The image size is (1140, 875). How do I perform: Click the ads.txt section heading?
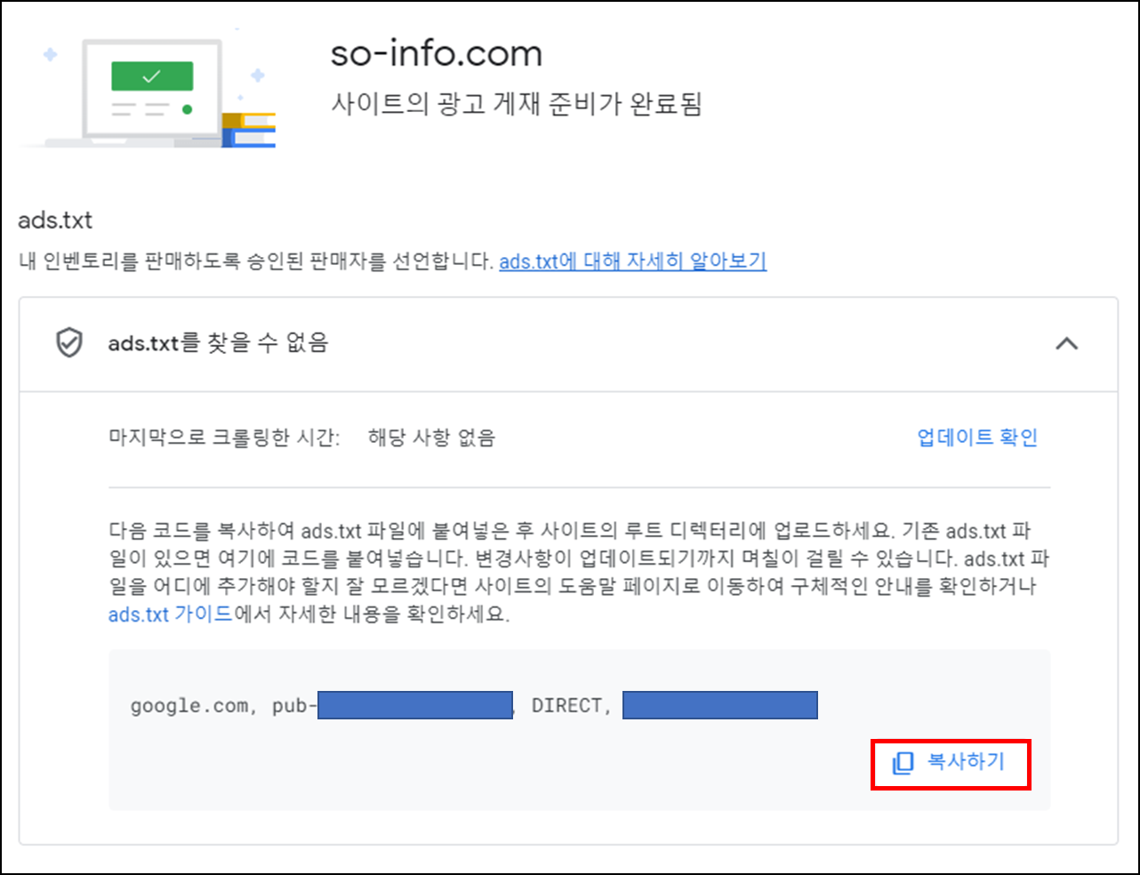click(55, 221)
